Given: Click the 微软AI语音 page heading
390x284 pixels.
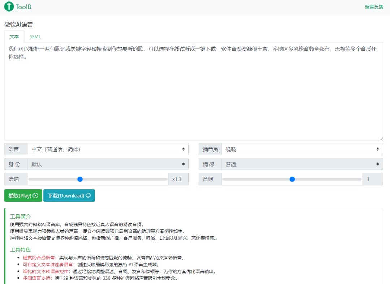Looking at the screenshot, I should click(18, 25).
